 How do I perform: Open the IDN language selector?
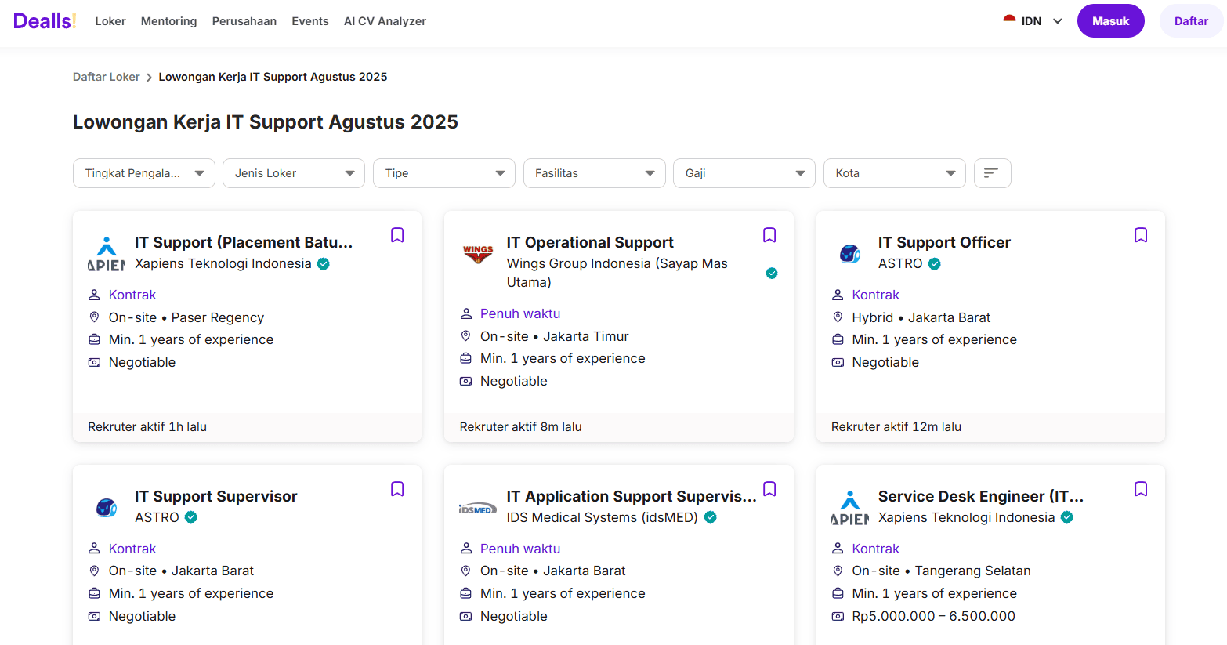pyautogui.click(x=1033, y=21)
